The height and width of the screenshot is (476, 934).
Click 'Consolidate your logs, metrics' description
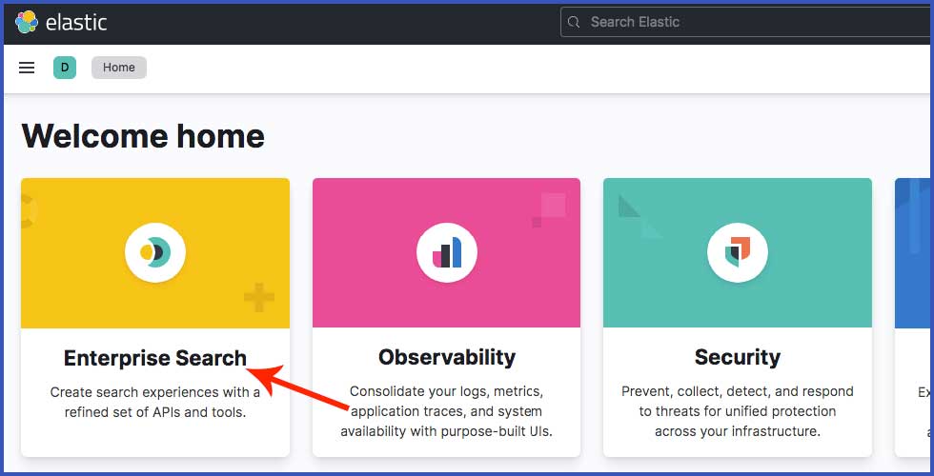[447, 411]
